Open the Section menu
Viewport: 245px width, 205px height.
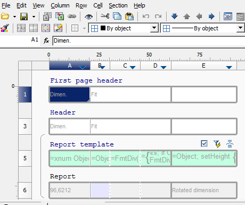[x=118, y=5]
